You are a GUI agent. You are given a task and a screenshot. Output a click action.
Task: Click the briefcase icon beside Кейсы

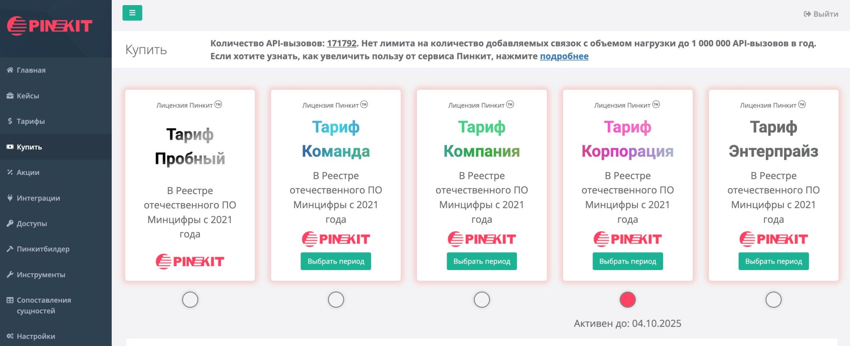10,96
